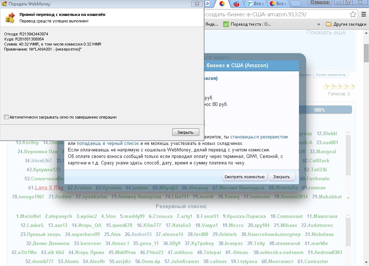This screenshot has width=369, height=266.
Task: Open reserve member 37.КуТрикер profile
Action: (x=199, y=243)
